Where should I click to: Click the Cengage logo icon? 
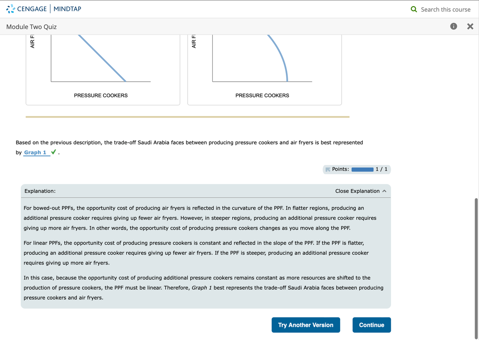coord(11,9)
